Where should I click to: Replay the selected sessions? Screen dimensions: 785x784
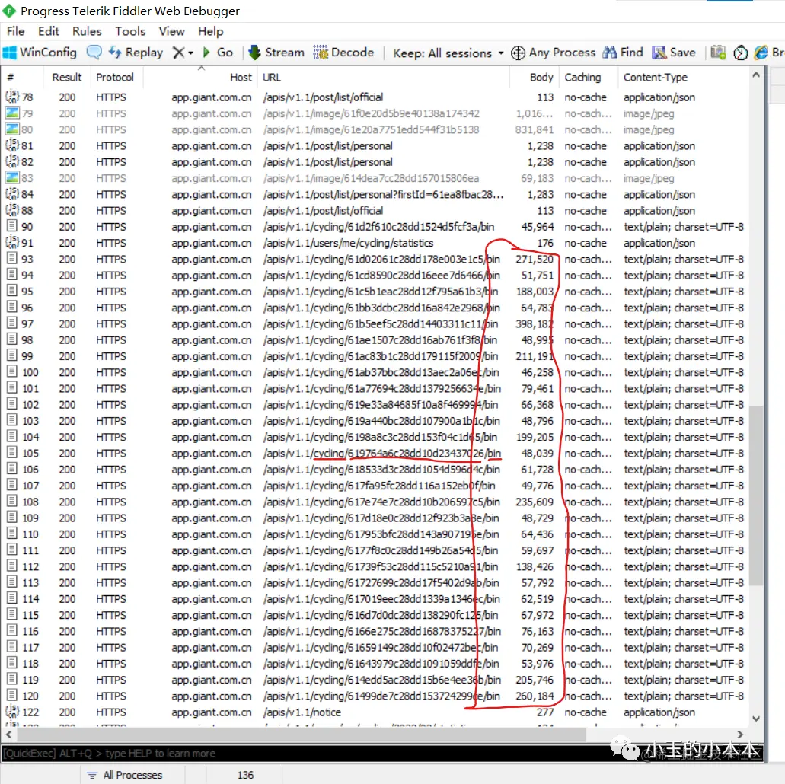(x=136, y=53)
